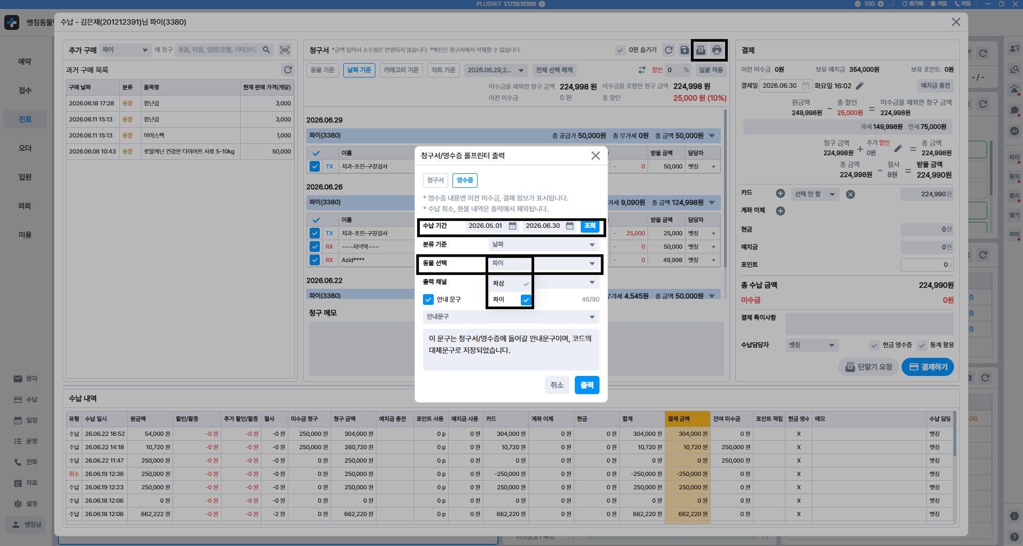Uncheck the ~~~저녁약~~~ item row
This screenshot has height=546, width=1023.
[x=314, y=247]
